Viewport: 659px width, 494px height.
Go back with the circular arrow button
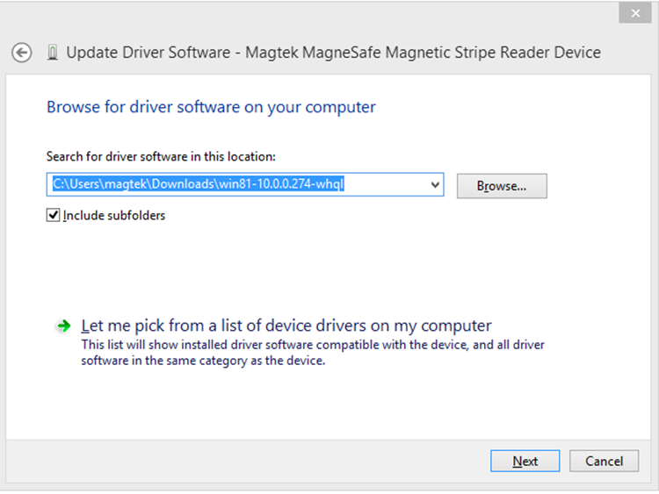click(x=21, y=53)
